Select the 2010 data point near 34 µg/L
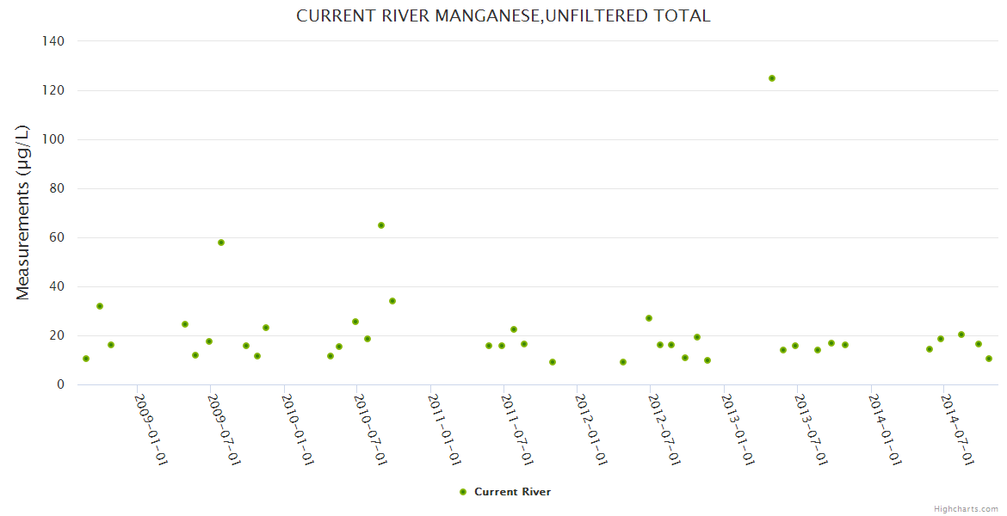This screenshot has width=1007, height=516. [x=392, y=301]
